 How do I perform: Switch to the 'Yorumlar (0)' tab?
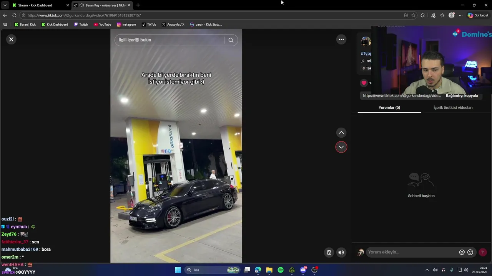tap(389, 108)
